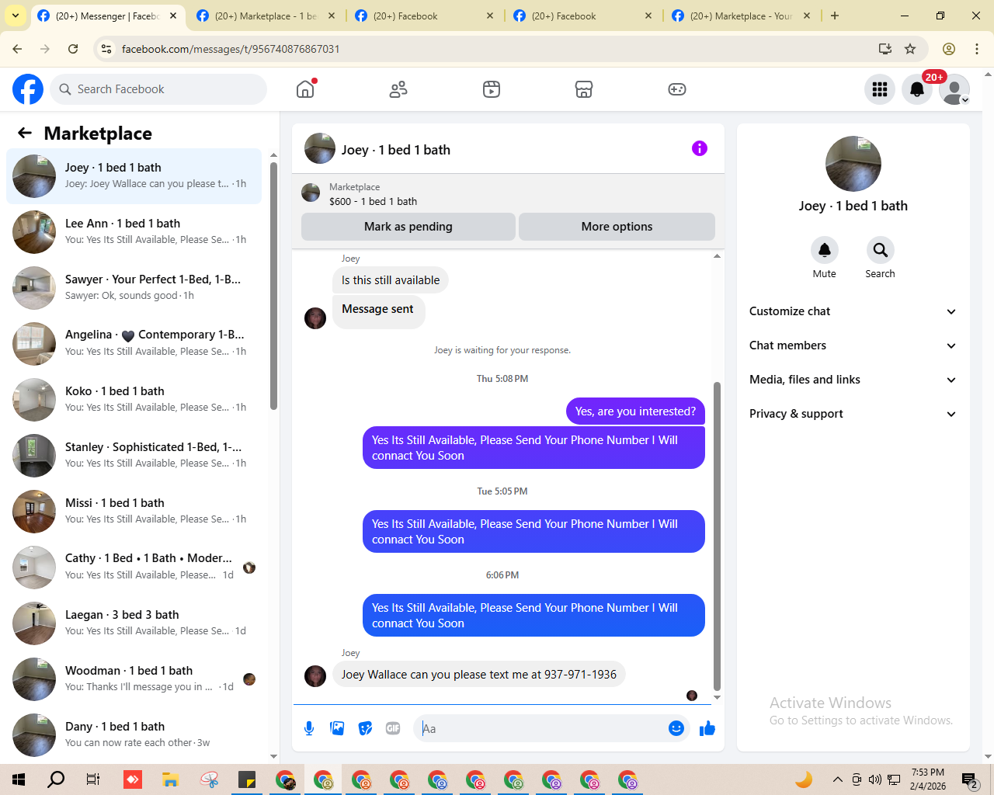Open the taskbar notification center icon

click(969, 779)
